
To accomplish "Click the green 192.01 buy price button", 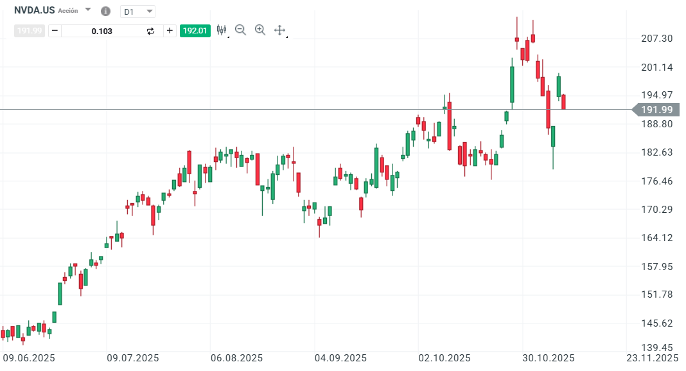I will (x=195, y=30).
